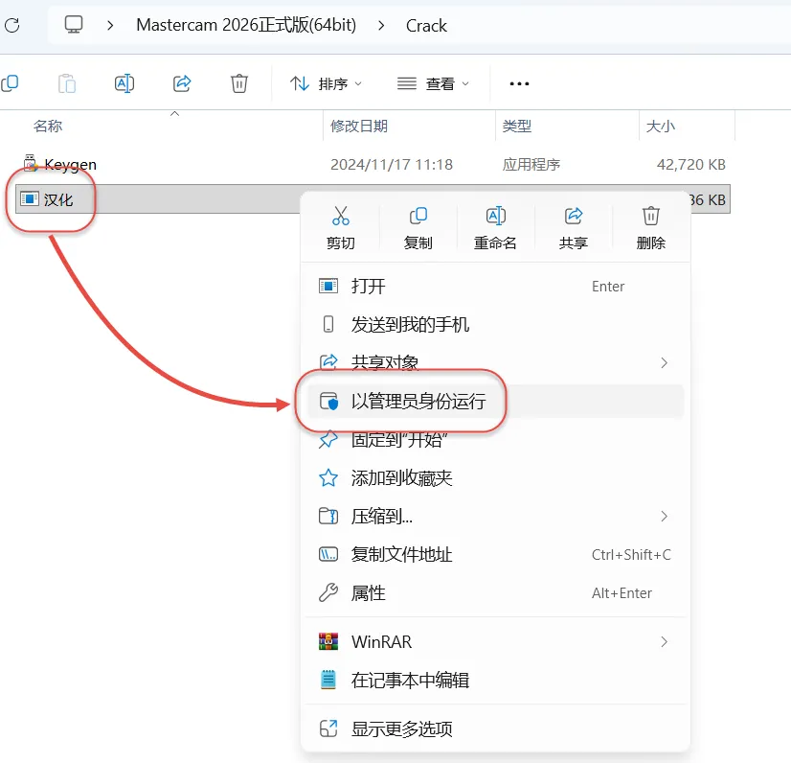Choose 共享对象 menu entry
The height and width of the screenshot is (763, 791).
(495, 362)
